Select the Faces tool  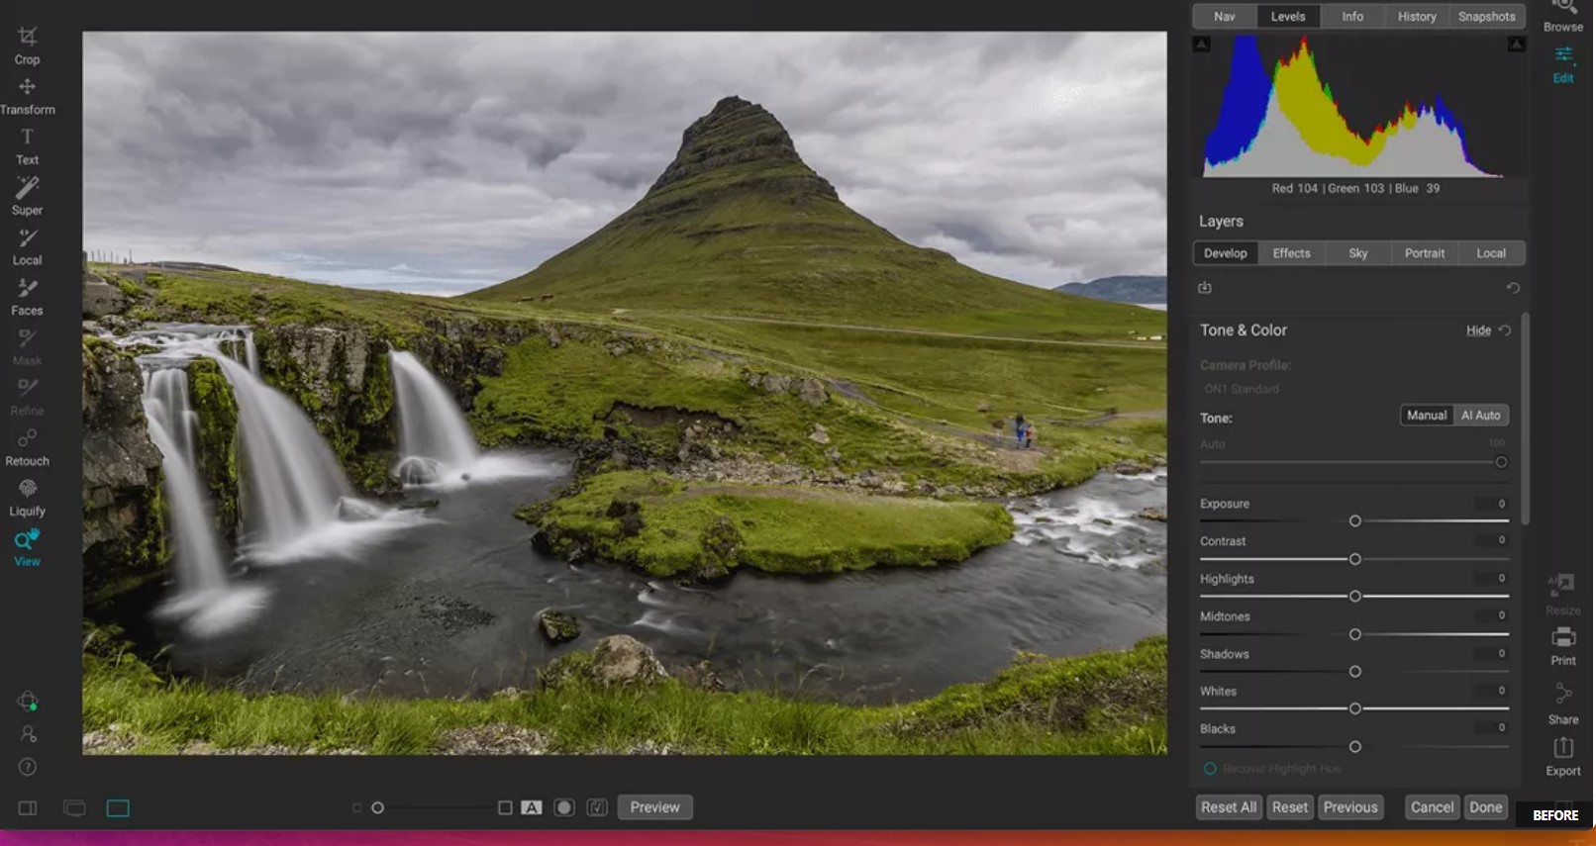pyautogui.click(x=27, y=297)
